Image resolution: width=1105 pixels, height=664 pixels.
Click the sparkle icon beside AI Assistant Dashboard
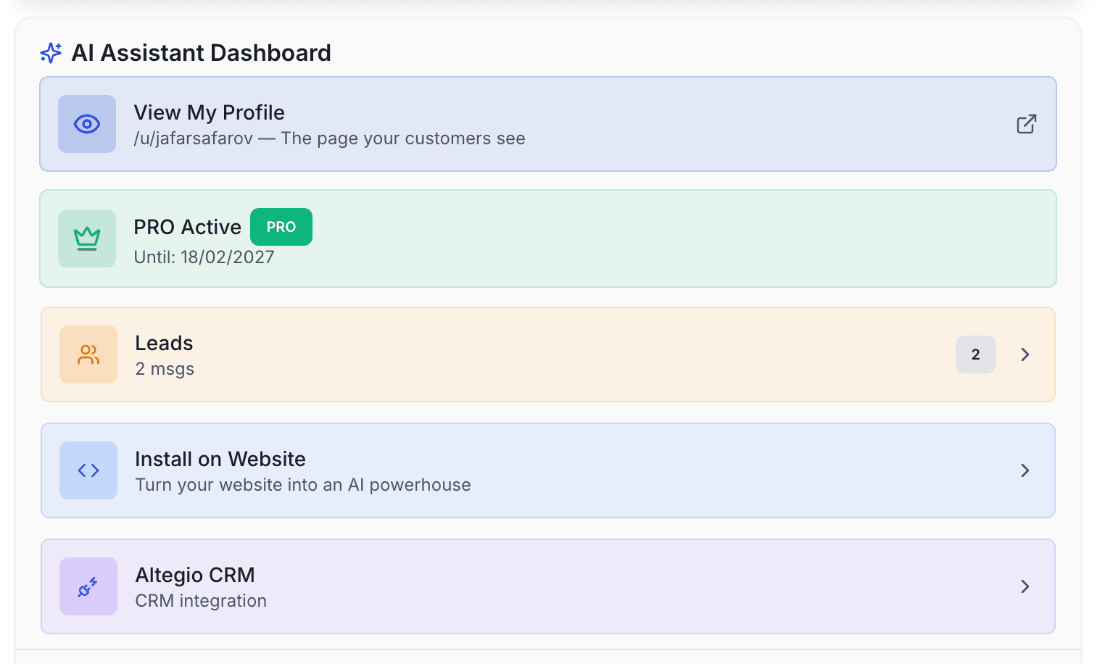(x=51, y=53)
